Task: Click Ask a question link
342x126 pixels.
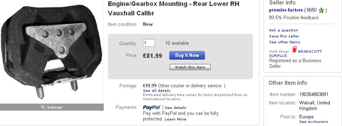Action: (x=283, y=30)
